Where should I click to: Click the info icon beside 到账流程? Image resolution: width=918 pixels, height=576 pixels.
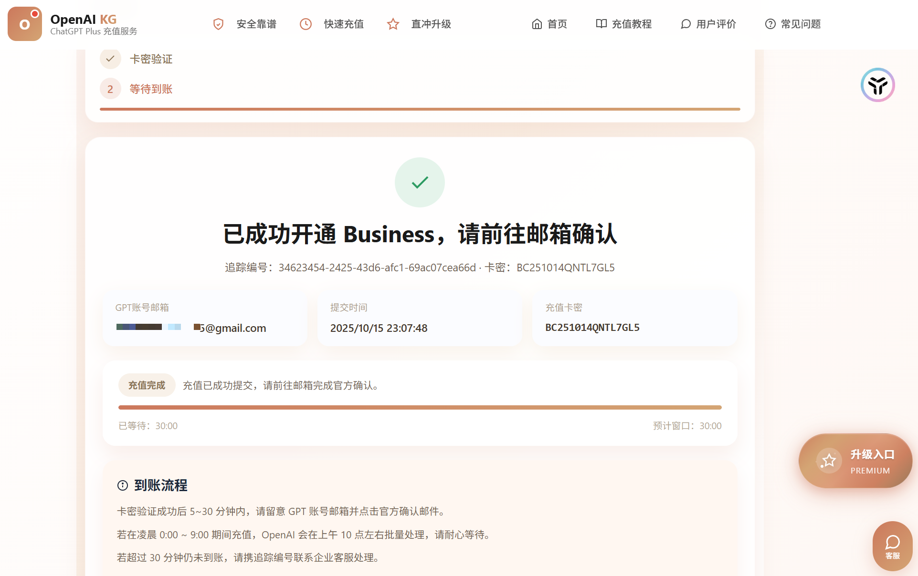pos(123,485)
